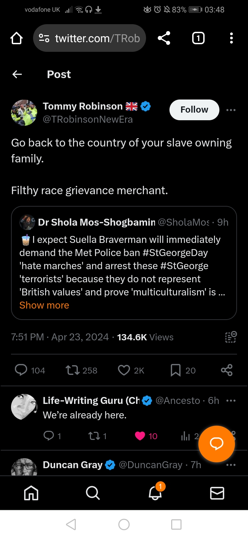248x539 pixels.
Task: Share the main post
Action: click(227, 370)
